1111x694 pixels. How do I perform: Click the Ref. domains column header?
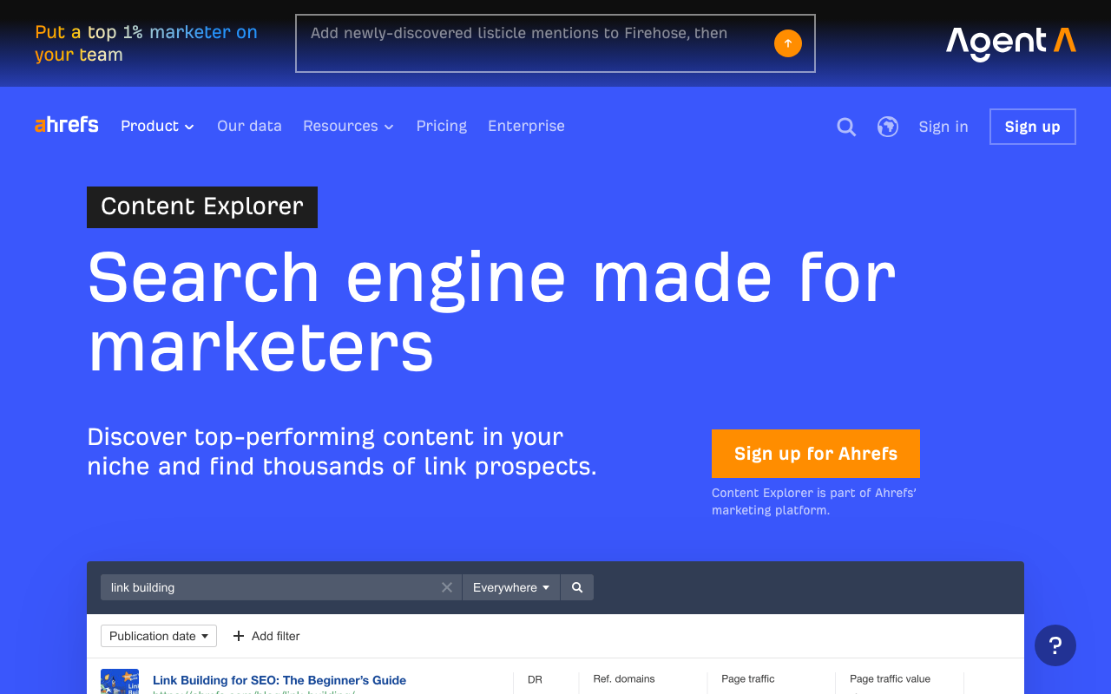624,679
